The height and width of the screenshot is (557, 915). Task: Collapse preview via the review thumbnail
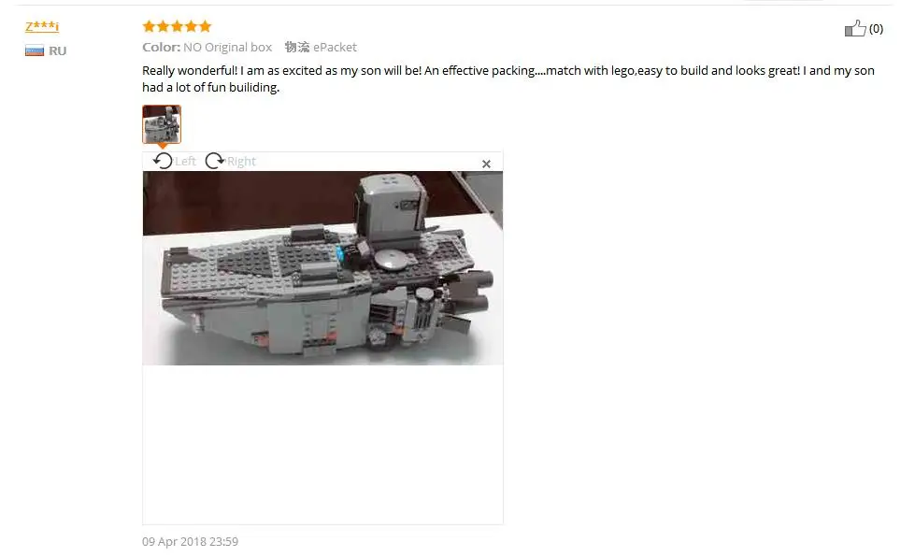coord(162,124)
